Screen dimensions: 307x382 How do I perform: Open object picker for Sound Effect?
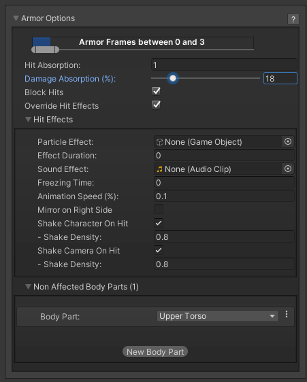(x=288, y=169)
